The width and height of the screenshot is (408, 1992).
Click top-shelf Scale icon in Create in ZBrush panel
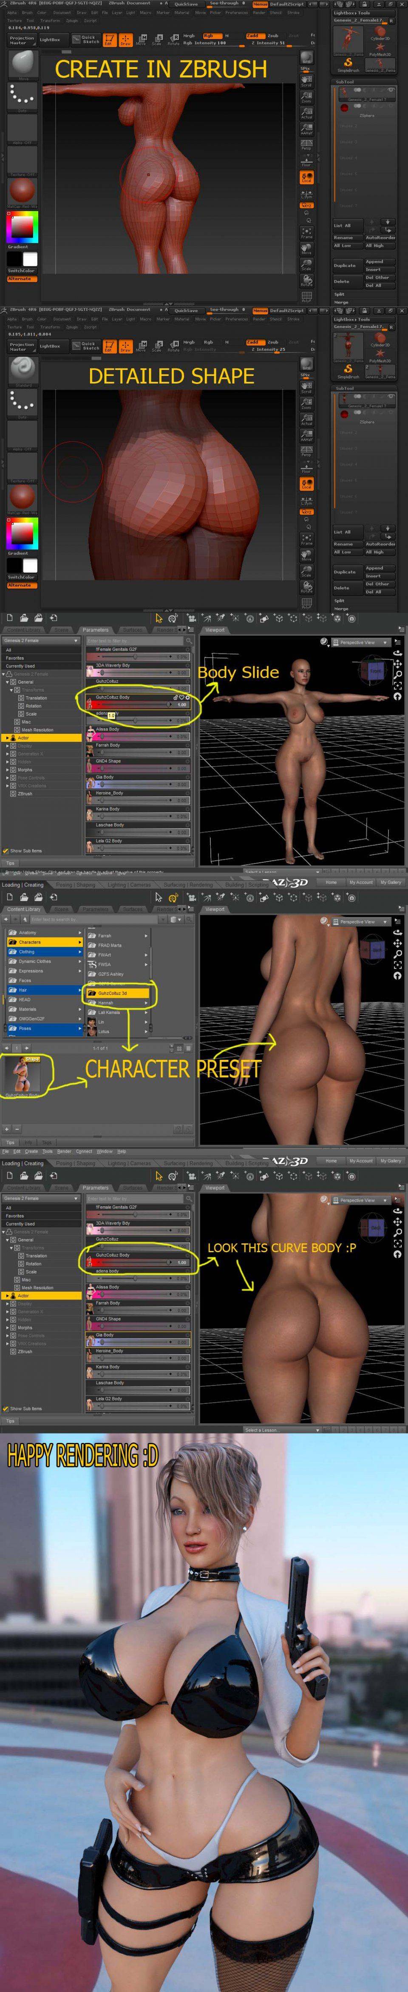(157, 41)
